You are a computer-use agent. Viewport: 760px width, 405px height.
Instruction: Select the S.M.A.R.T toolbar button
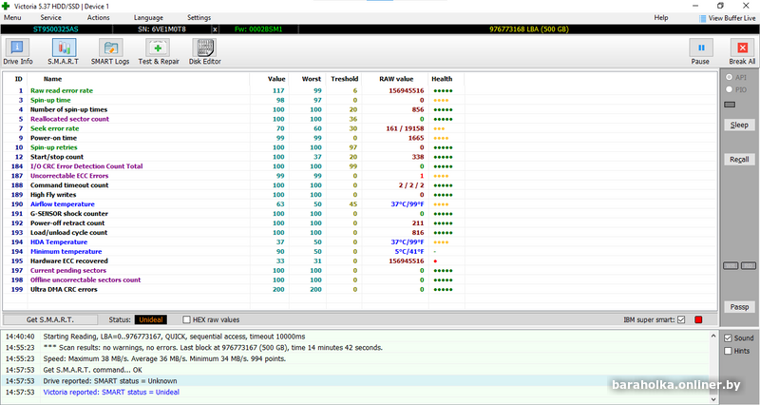point(63,52)
